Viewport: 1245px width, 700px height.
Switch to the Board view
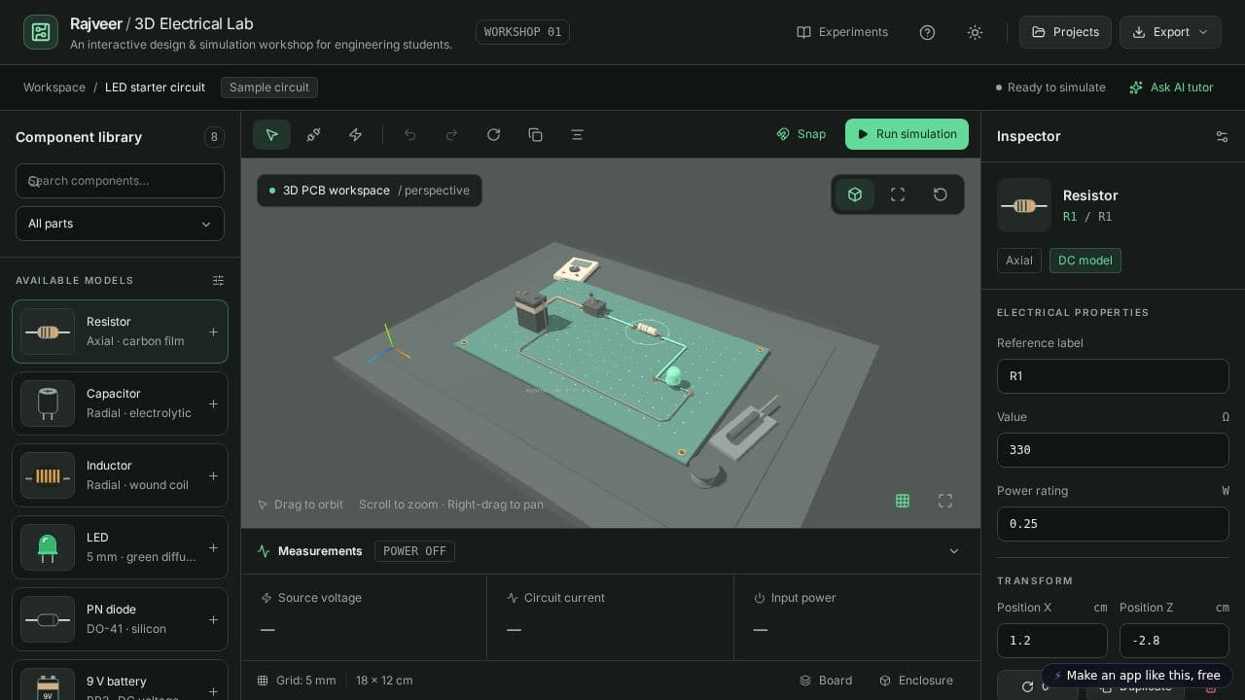(x=826, y=681)
